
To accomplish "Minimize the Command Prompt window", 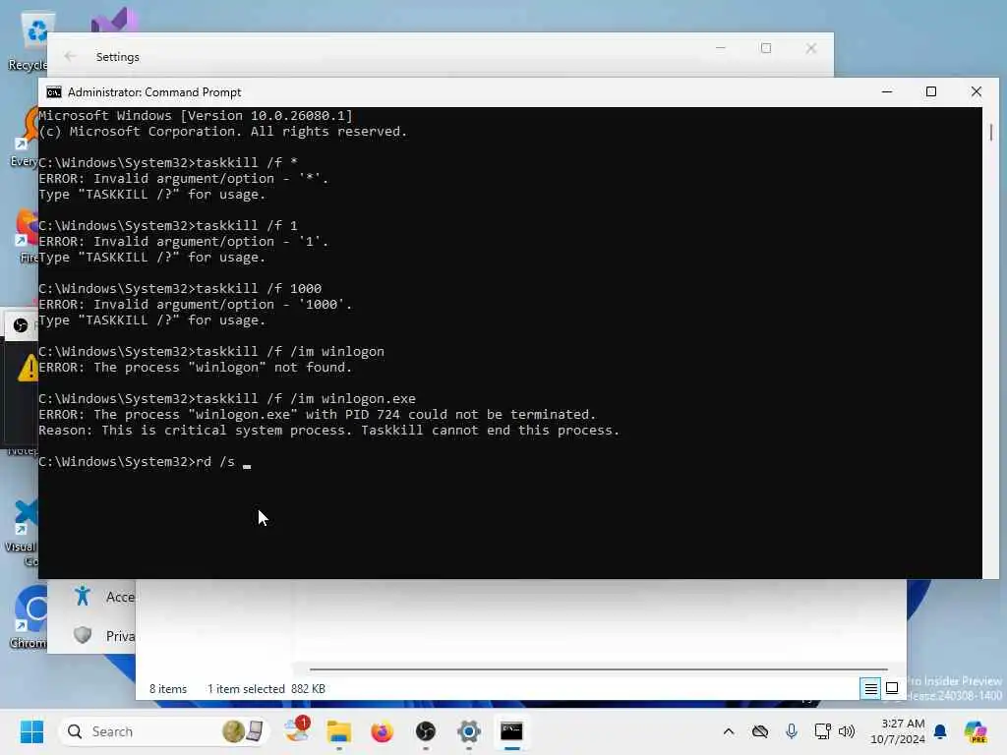I will click(887, 91).
